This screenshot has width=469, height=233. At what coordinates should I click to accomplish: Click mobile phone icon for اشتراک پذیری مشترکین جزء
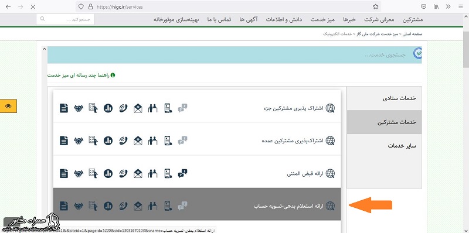168,108
